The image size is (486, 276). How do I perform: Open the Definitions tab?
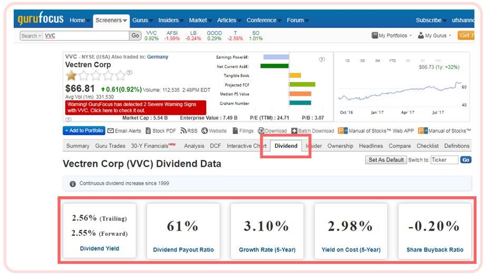click(x=457, y=146)
